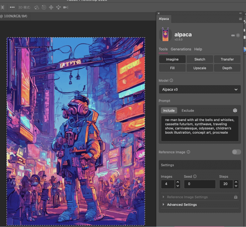This screenshot has width=246, height=227.
Task: Switch to the Generations tab
Action: coord(181,49)
